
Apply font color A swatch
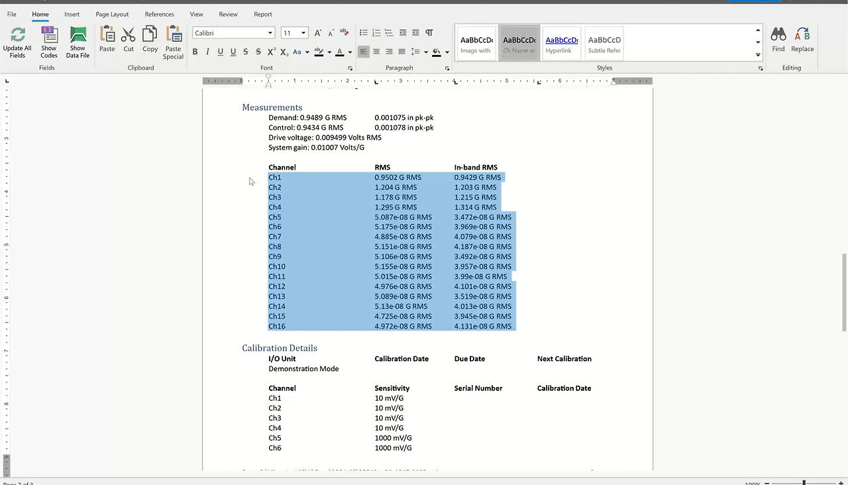tap(340, 52)
